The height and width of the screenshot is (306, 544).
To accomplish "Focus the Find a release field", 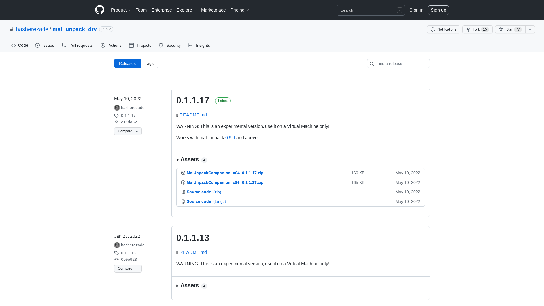I will coord(398,63).
